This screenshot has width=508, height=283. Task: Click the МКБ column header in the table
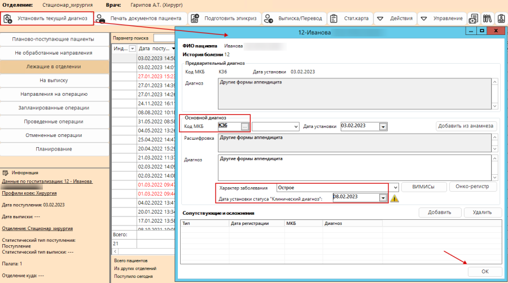(x=304, y=223)
